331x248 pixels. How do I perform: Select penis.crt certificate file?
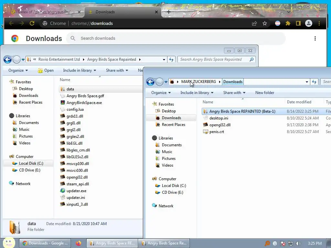217,132
